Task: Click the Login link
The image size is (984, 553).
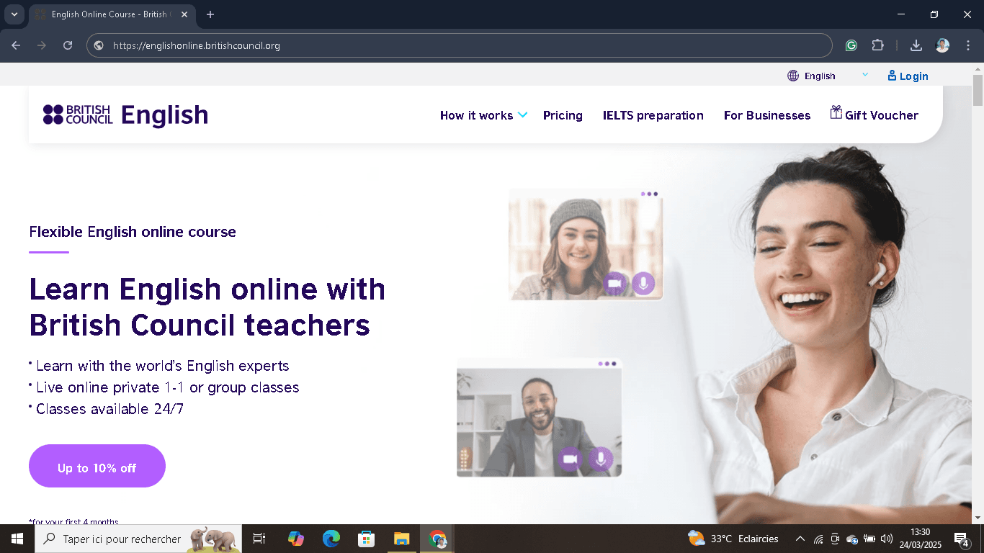Action: tap(907, 75)
